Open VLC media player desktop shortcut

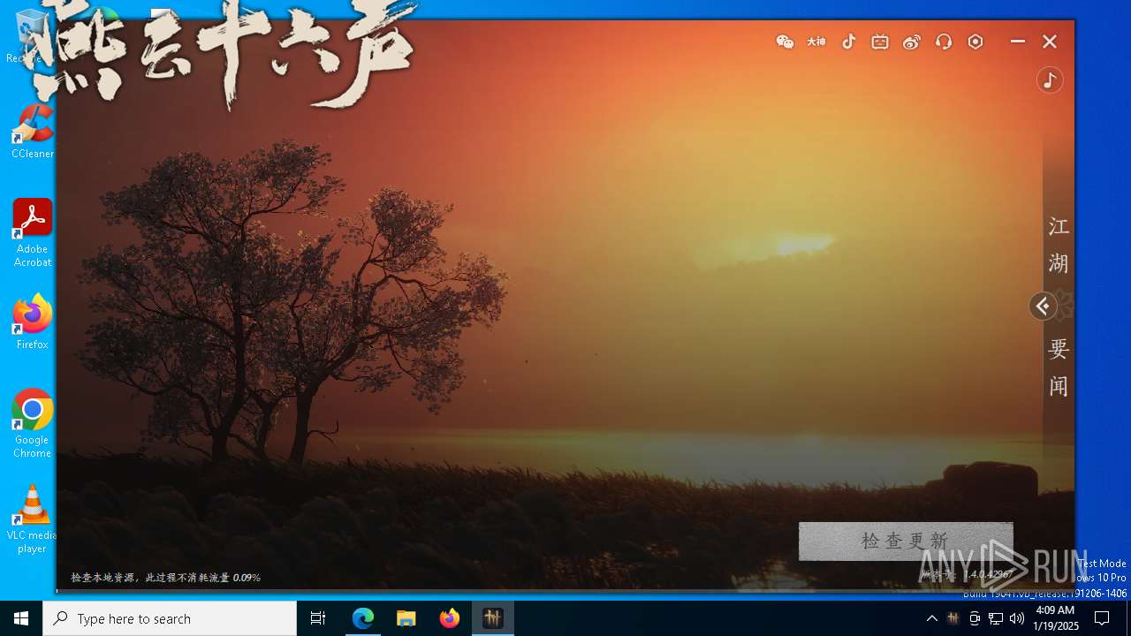tap(33, 519)
